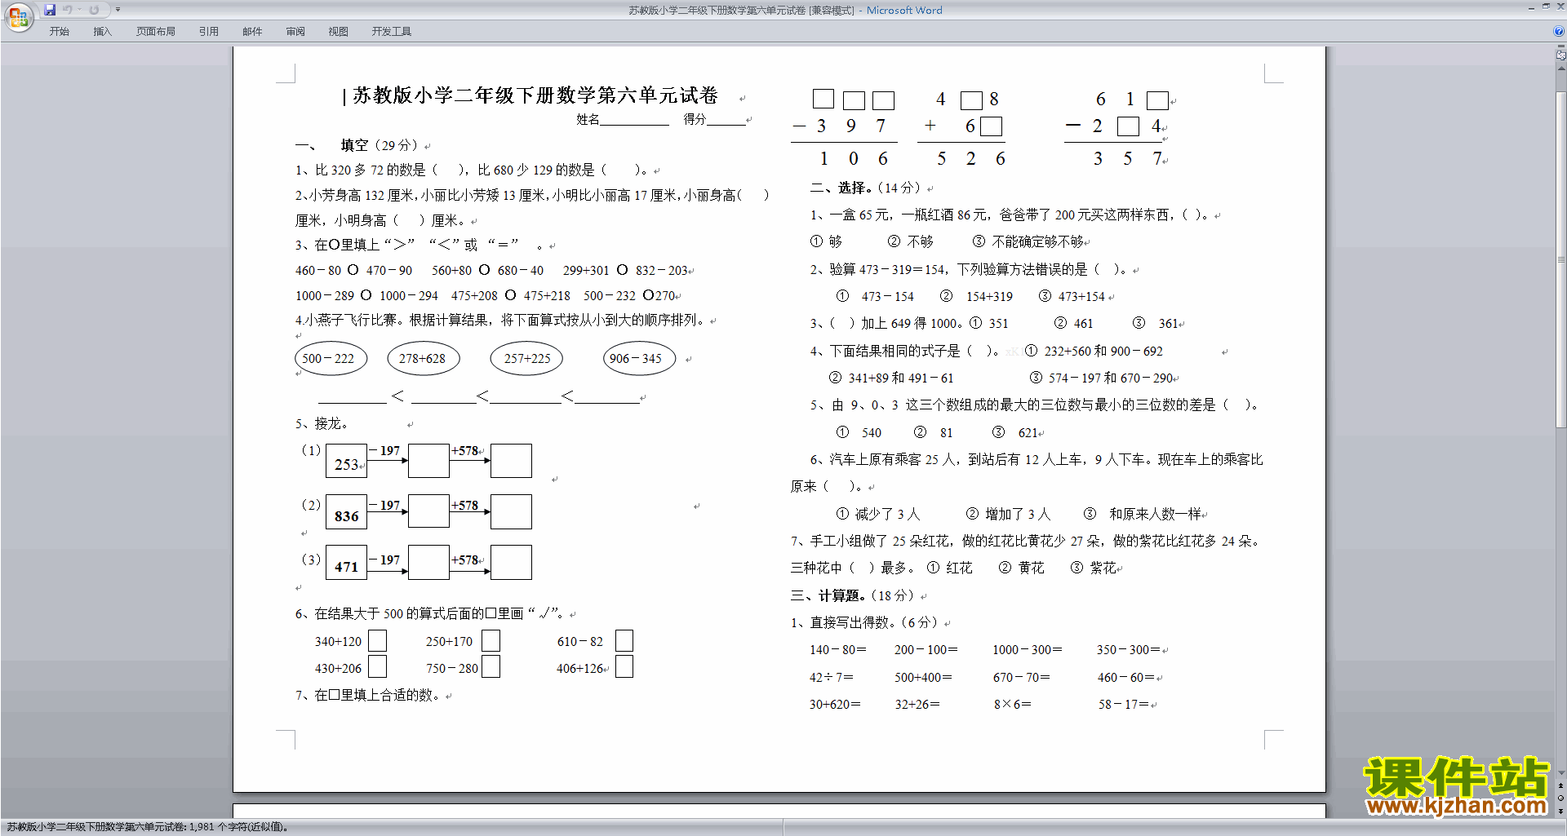Open the 邮件 tab

pos(252,32)
